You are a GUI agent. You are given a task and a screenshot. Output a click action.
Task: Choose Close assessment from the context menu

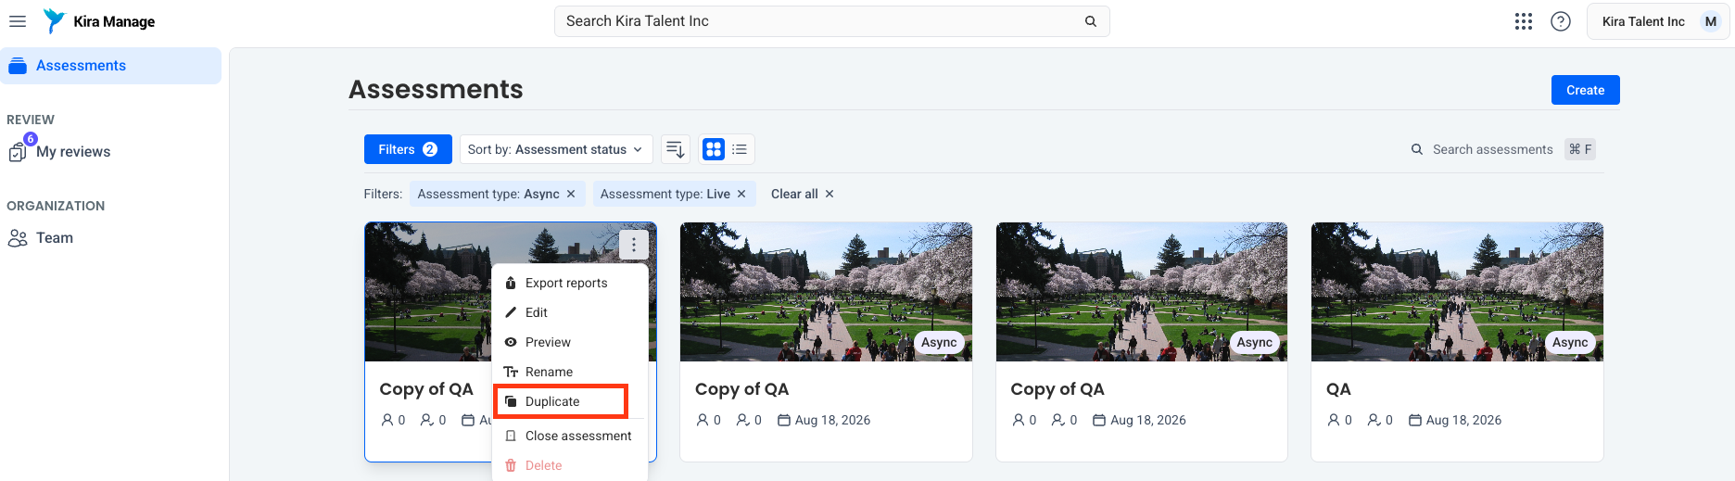(x=569, y=436)
